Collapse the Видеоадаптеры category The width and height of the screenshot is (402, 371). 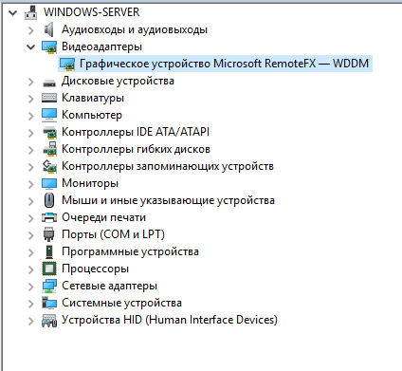tap(30, 47)
